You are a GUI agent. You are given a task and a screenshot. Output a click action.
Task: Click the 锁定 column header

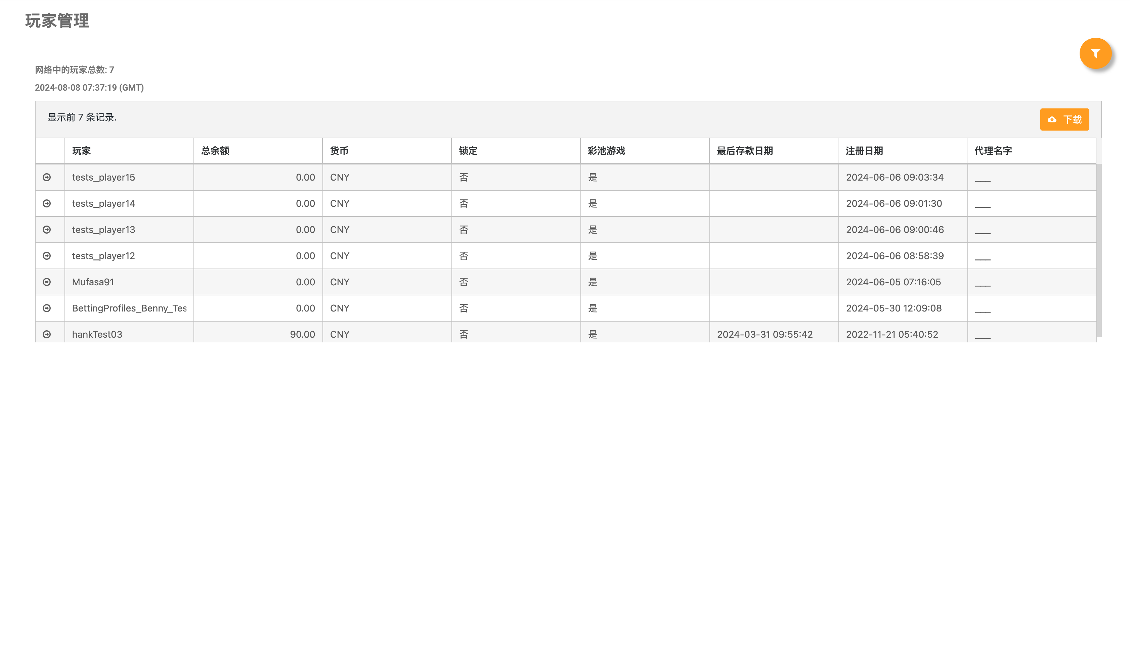point(468,151)
